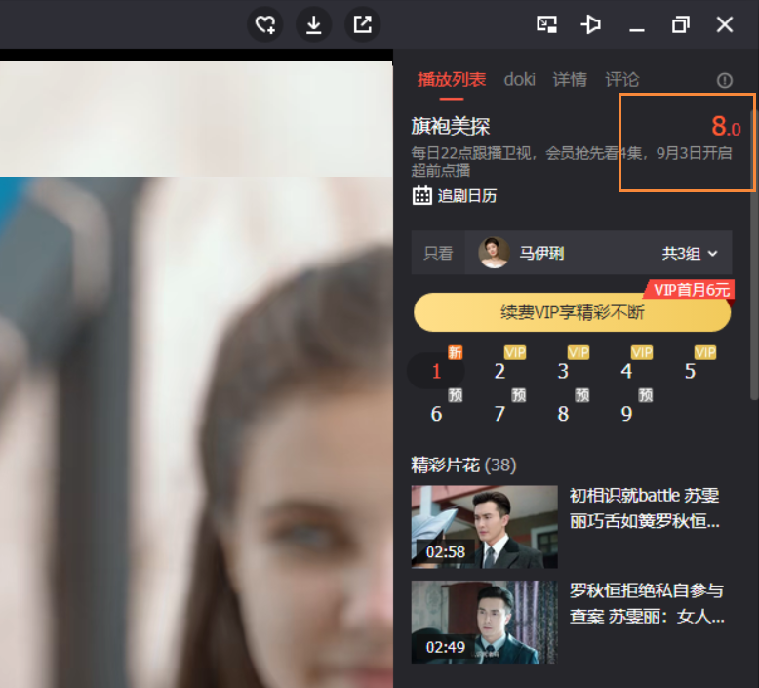Click the 8.0 rating score

[x=726, y=126]
